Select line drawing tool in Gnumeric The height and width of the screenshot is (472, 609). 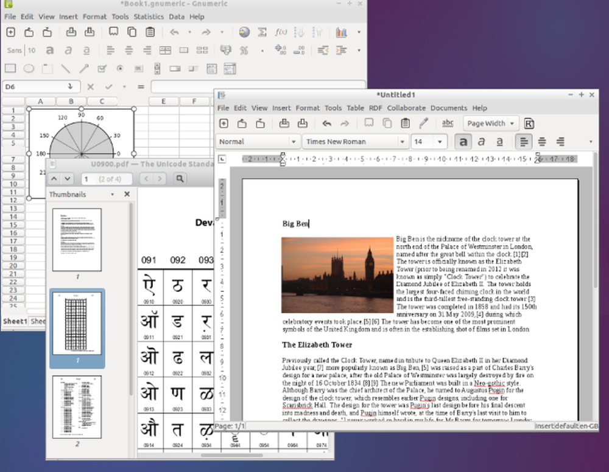tap(66, 69)
